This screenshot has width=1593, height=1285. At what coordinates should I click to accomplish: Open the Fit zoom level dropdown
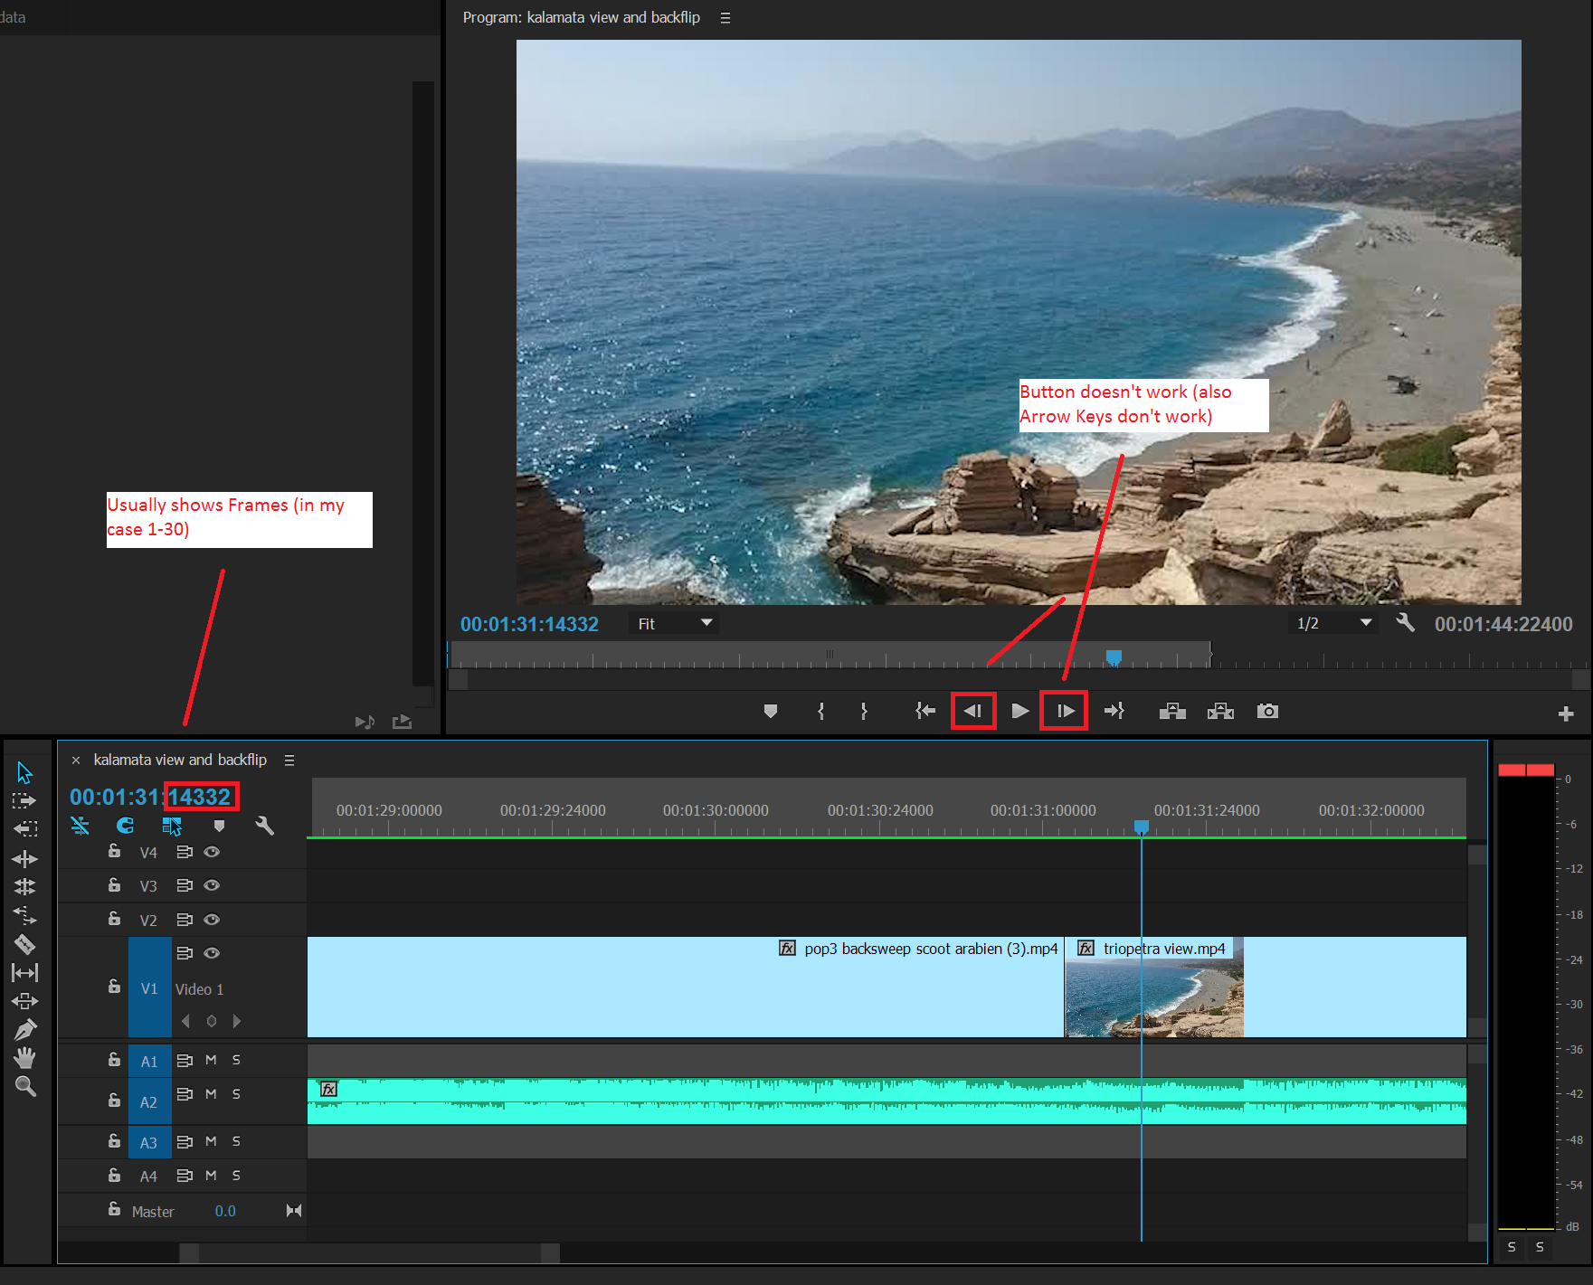(674, 624)
